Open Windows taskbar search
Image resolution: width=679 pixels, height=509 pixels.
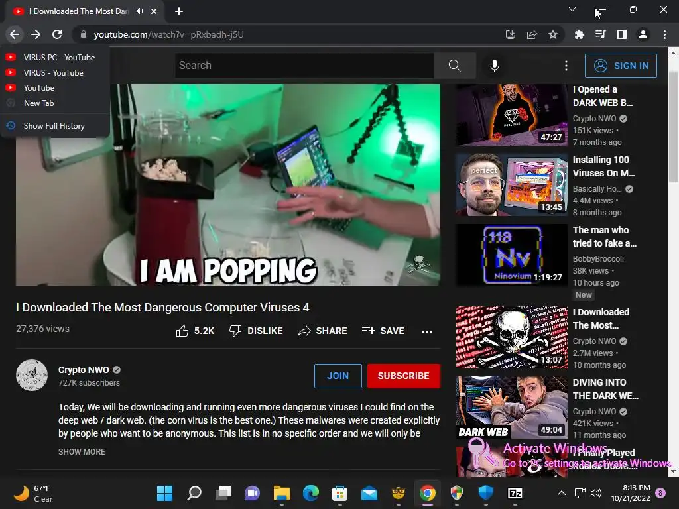pyautogui.click(x=194, y=493)
